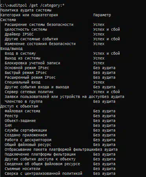
Task: Click 'Съемные носители' subcategory row
Action: [x=22, y=169]
